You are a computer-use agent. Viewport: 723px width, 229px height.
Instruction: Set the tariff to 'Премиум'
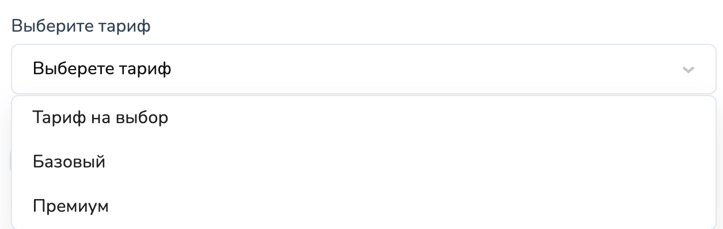pyautogui.click(x=364, y=206)
